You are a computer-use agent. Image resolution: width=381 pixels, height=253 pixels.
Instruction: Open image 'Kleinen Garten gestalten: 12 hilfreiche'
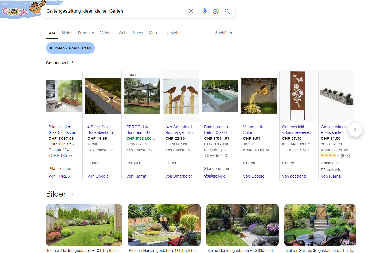click(164, 225)
